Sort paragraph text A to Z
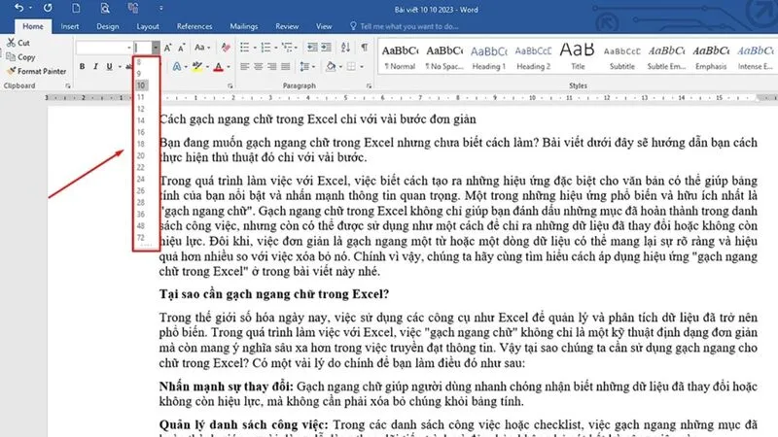The width and height of the screenshot is (778, 437). [x=345, y=48]
